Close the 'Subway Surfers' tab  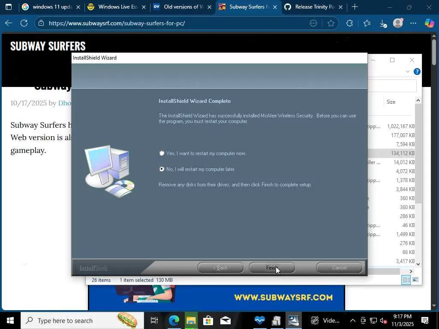click(x=275, y=7)
